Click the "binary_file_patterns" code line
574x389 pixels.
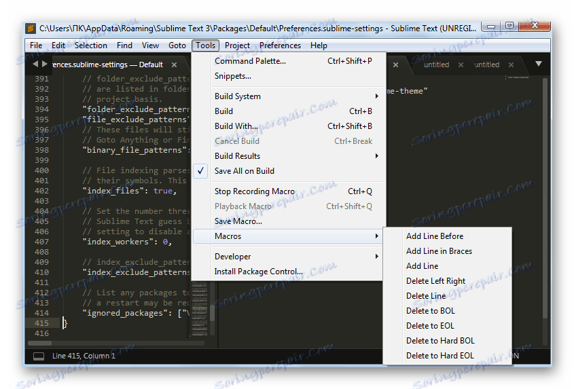tap(136, 150)
